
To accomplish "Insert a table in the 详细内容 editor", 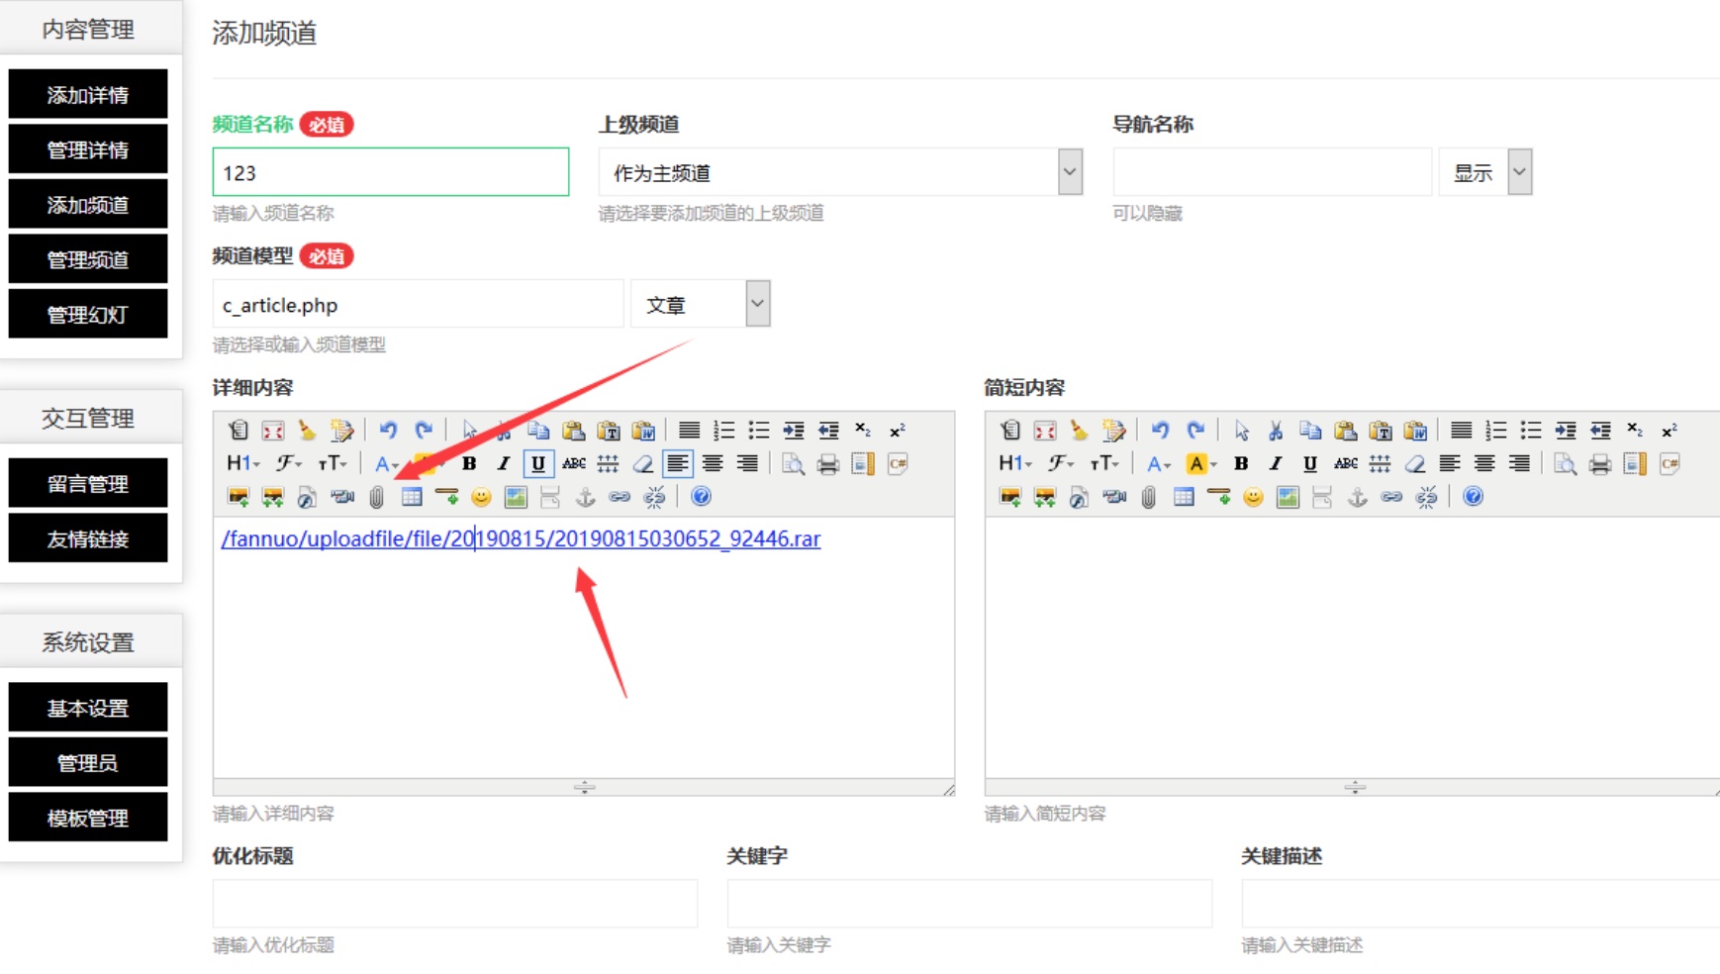I will tap(412, 497).
